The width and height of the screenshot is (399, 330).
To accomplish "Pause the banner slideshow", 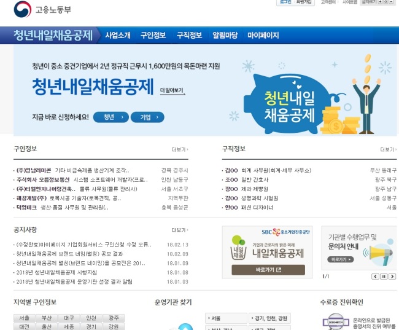I will click(x=384, y=277).
